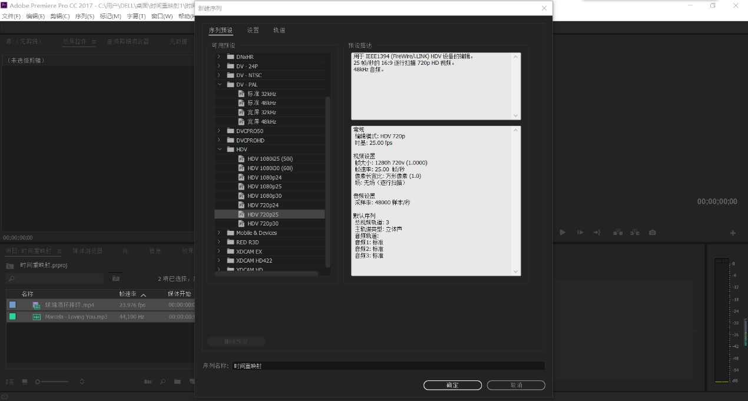Switch to the 设置 tab

click(253, 30)
